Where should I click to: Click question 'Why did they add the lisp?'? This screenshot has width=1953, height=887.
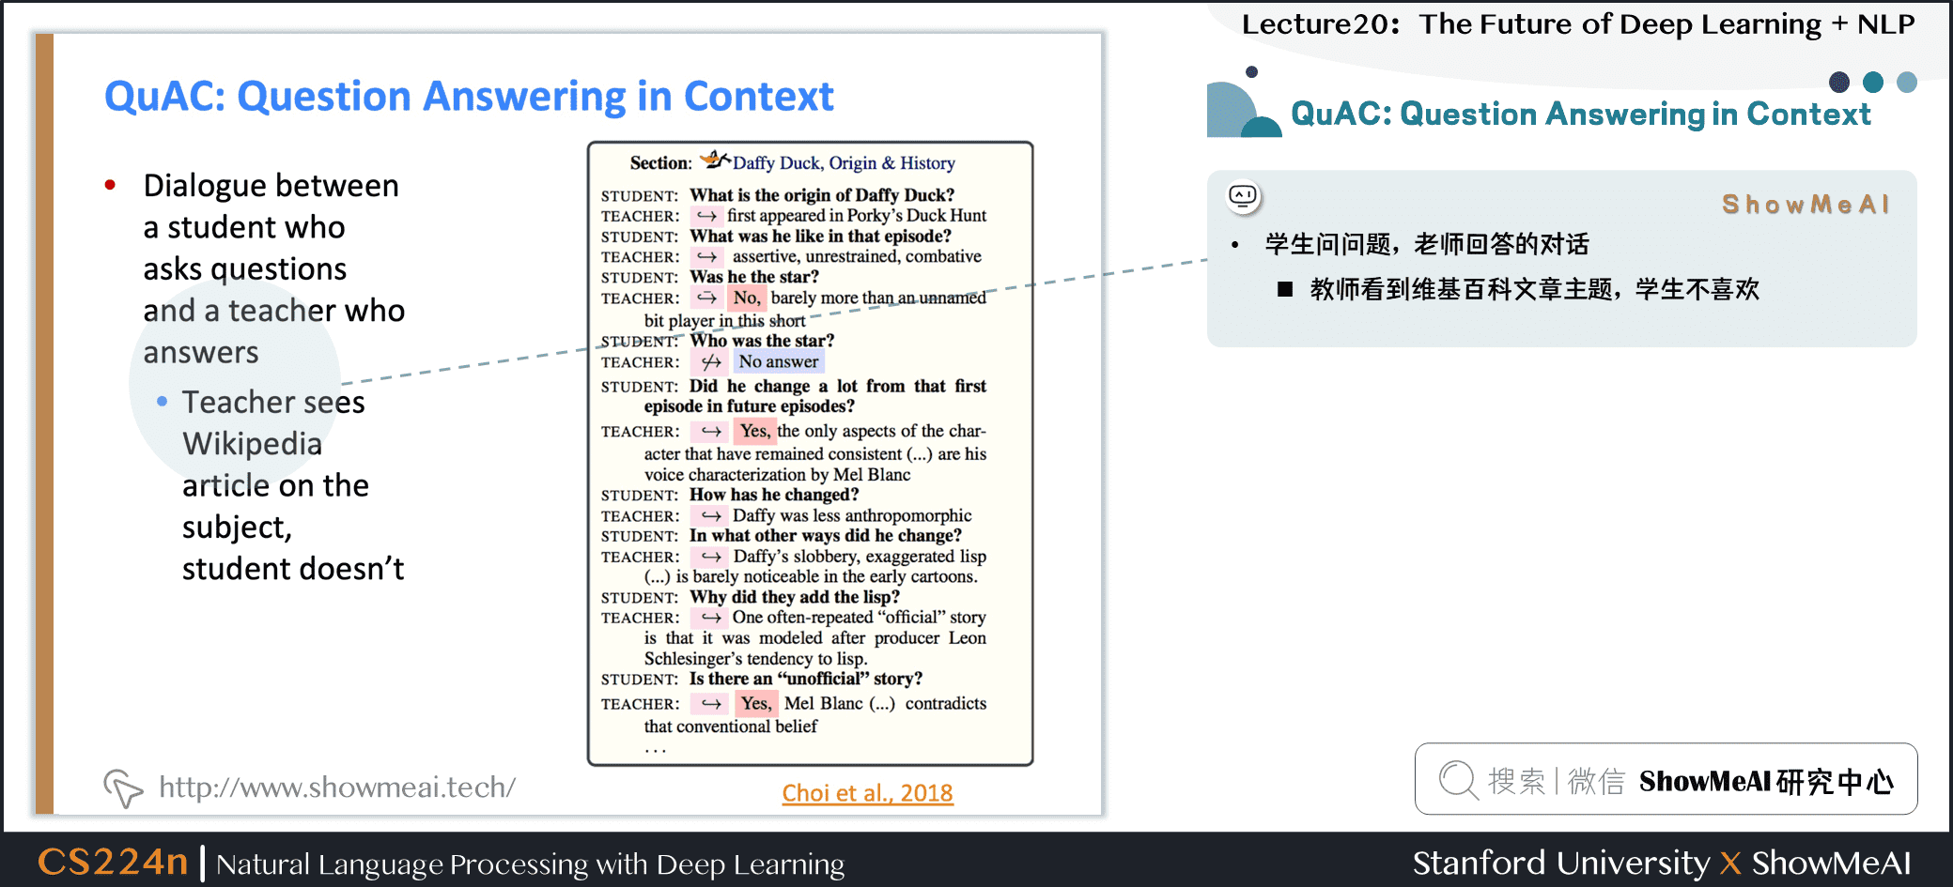pyautogui.click(x=795, y=597)
